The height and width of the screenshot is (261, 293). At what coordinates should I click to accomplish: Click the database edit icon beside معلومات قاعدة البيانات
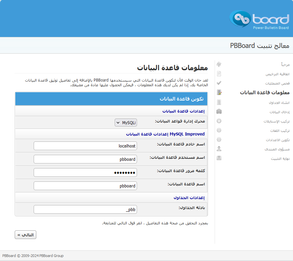219,92
